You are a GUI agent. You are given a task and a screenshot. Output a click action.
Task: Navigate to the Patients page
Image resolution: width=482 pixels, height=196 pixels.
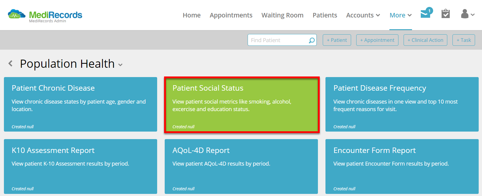coord(325,15)
